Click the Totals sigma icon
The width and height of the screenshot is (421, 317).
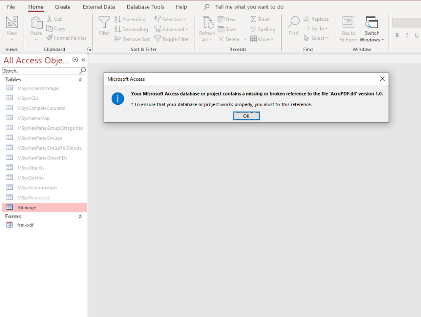(x=260, y=19)
